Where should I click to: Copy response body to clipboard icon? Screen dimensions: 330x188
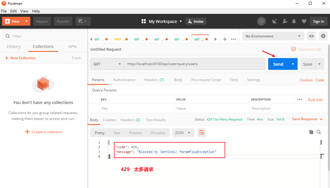pyautogui.click(x=311, y=132)
